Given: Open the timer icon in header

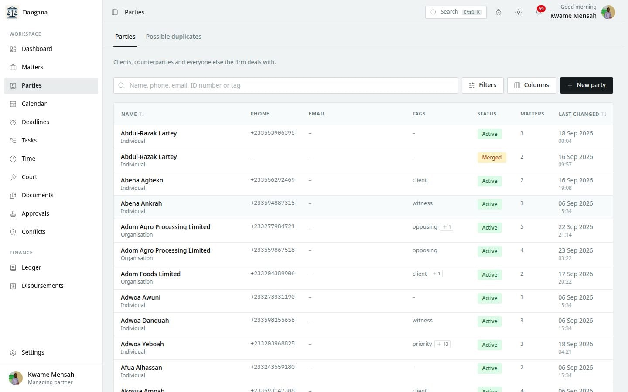Looking at the screenshot, I should pyautogui.click(x=498, y=12).
